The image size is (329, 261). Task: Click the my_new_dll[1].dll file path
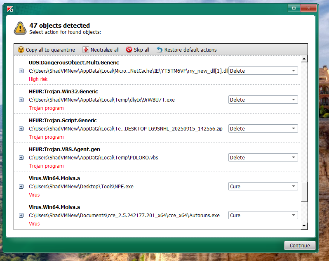tap(128, 71)
